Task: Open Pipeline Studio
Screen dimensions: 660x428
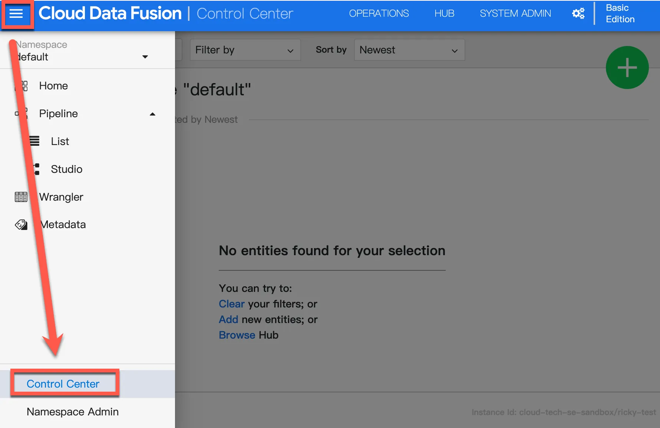Action: pos(67,169)
